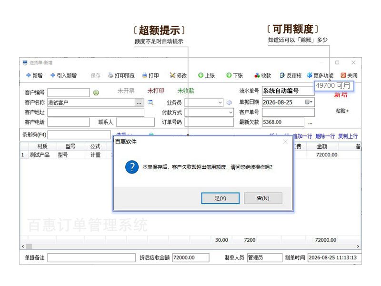Image resolution: width=381 pixels, height=286 pixels.
Task: Click the footer total 30.00
Action: 221,240
